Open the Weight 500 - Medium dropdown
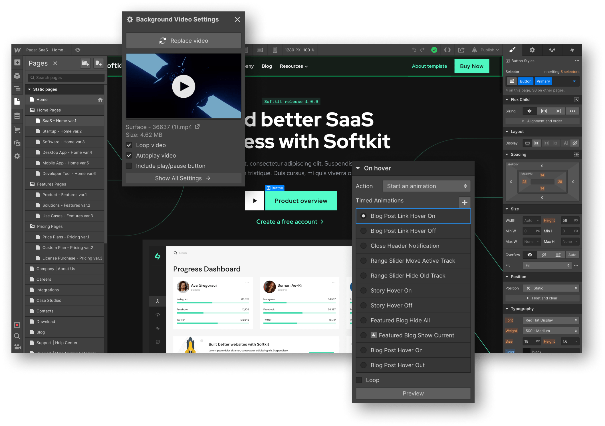 [x=551, y=331]
